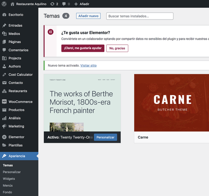Open Restaurante Aquilino site name link

31,4
